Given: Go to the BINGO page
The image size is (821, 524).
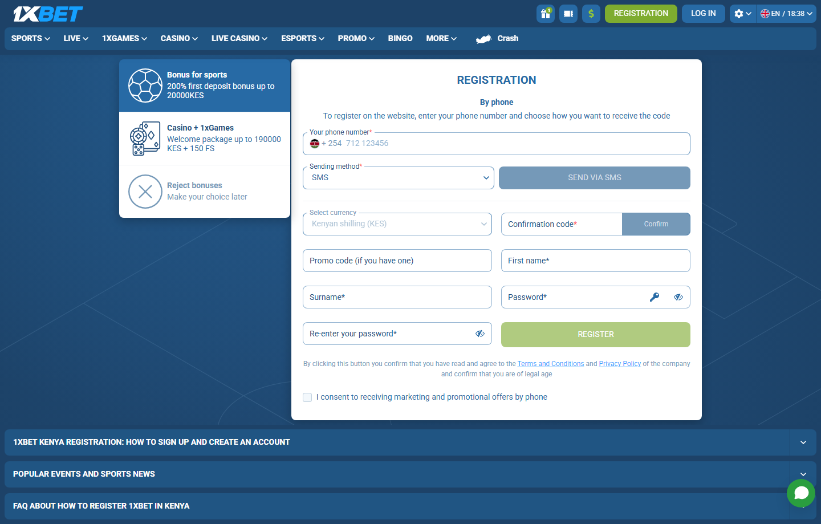Looking at the screenshot, I should 400,39.
